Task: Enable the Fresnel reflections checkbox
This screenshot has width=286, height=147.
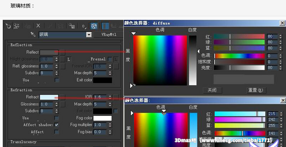Action: [110, 59]
